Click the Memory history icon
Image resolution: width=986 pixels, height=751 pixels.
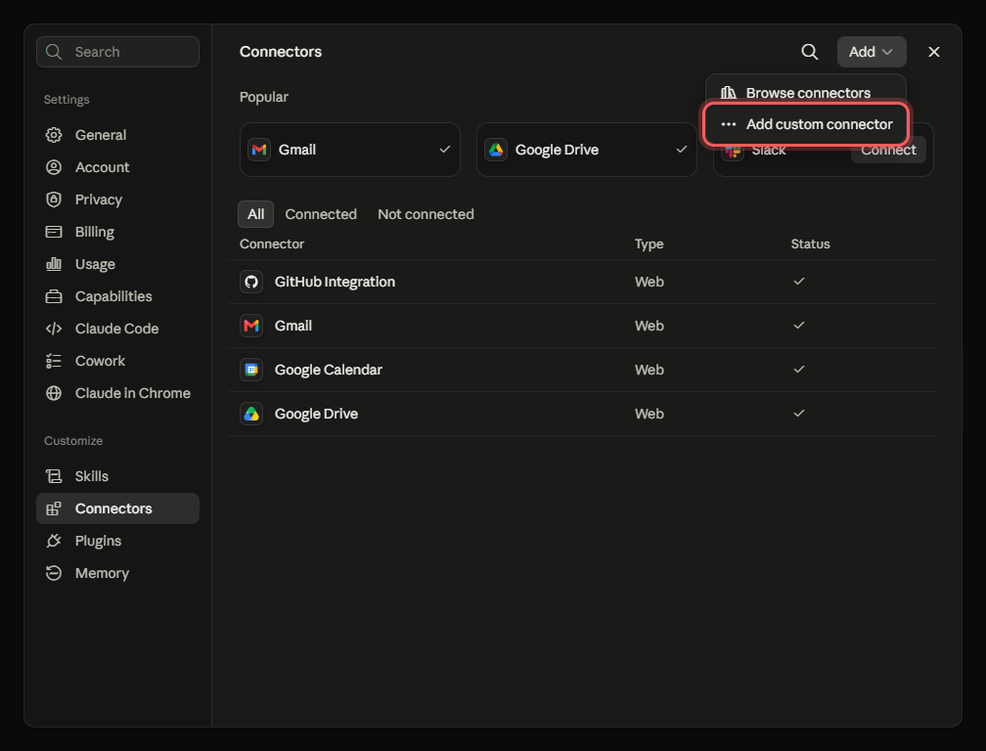tap(54, 573)
